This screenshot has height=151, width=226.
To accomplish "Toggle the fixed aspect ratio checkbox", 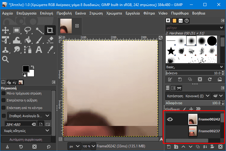I will click(4, 116).
